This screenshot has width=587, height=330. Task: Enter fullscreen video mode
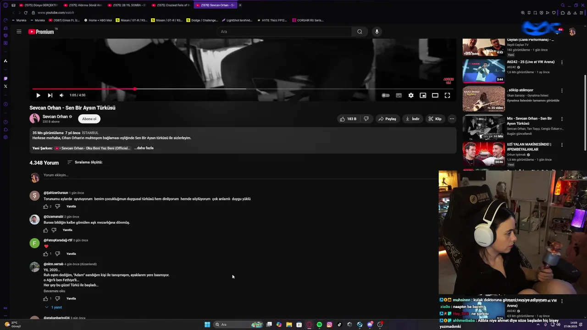click(x=447, y=95)
